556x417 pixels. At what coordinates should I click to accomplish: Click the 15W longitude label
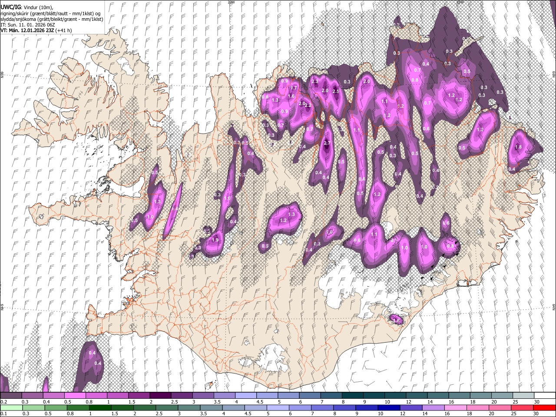(x=460, y=2)
